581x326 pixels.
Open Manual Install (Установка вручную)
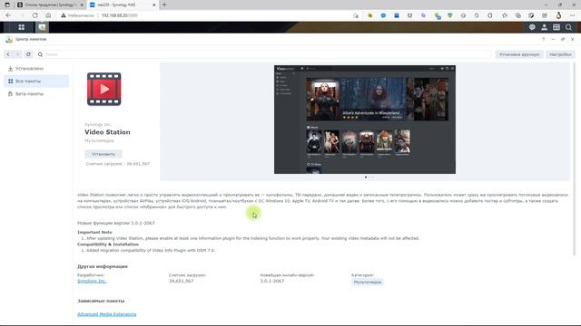click(x=519, y=54)
